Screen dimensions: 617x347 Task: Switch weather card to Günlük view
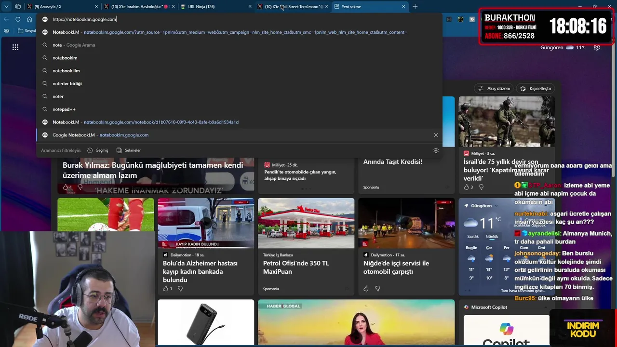(492, 237)
